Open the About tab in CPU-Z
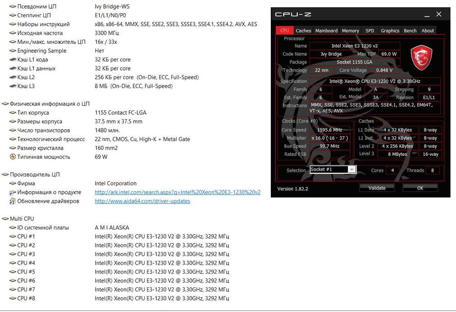The height and width of the screenshot is (312, 456). pyautogui.click(x=428, y=31)
